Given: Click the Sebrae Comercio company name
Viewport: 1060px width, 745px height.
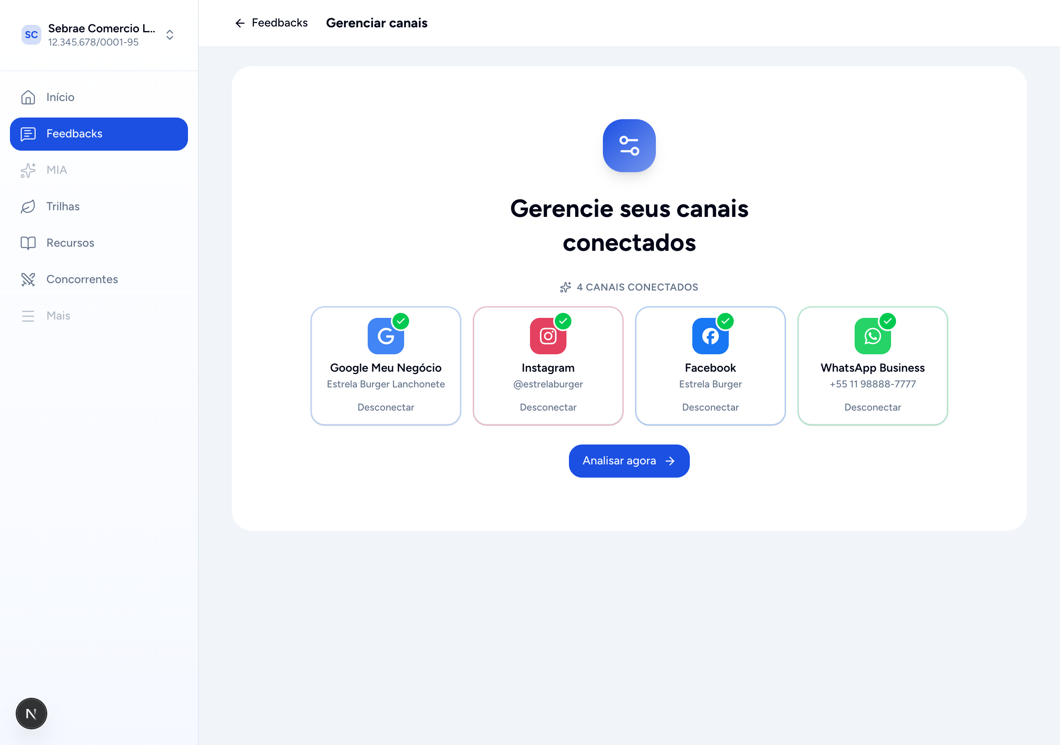Looking at the screenshot, I should click(101, 29).
